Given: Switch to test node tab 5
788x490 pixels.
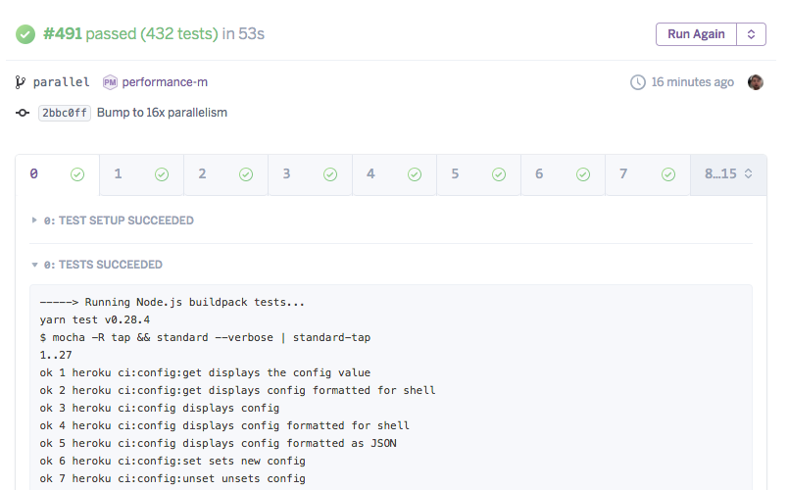Looking at the screenshot, I should click(x=456, y=174).
